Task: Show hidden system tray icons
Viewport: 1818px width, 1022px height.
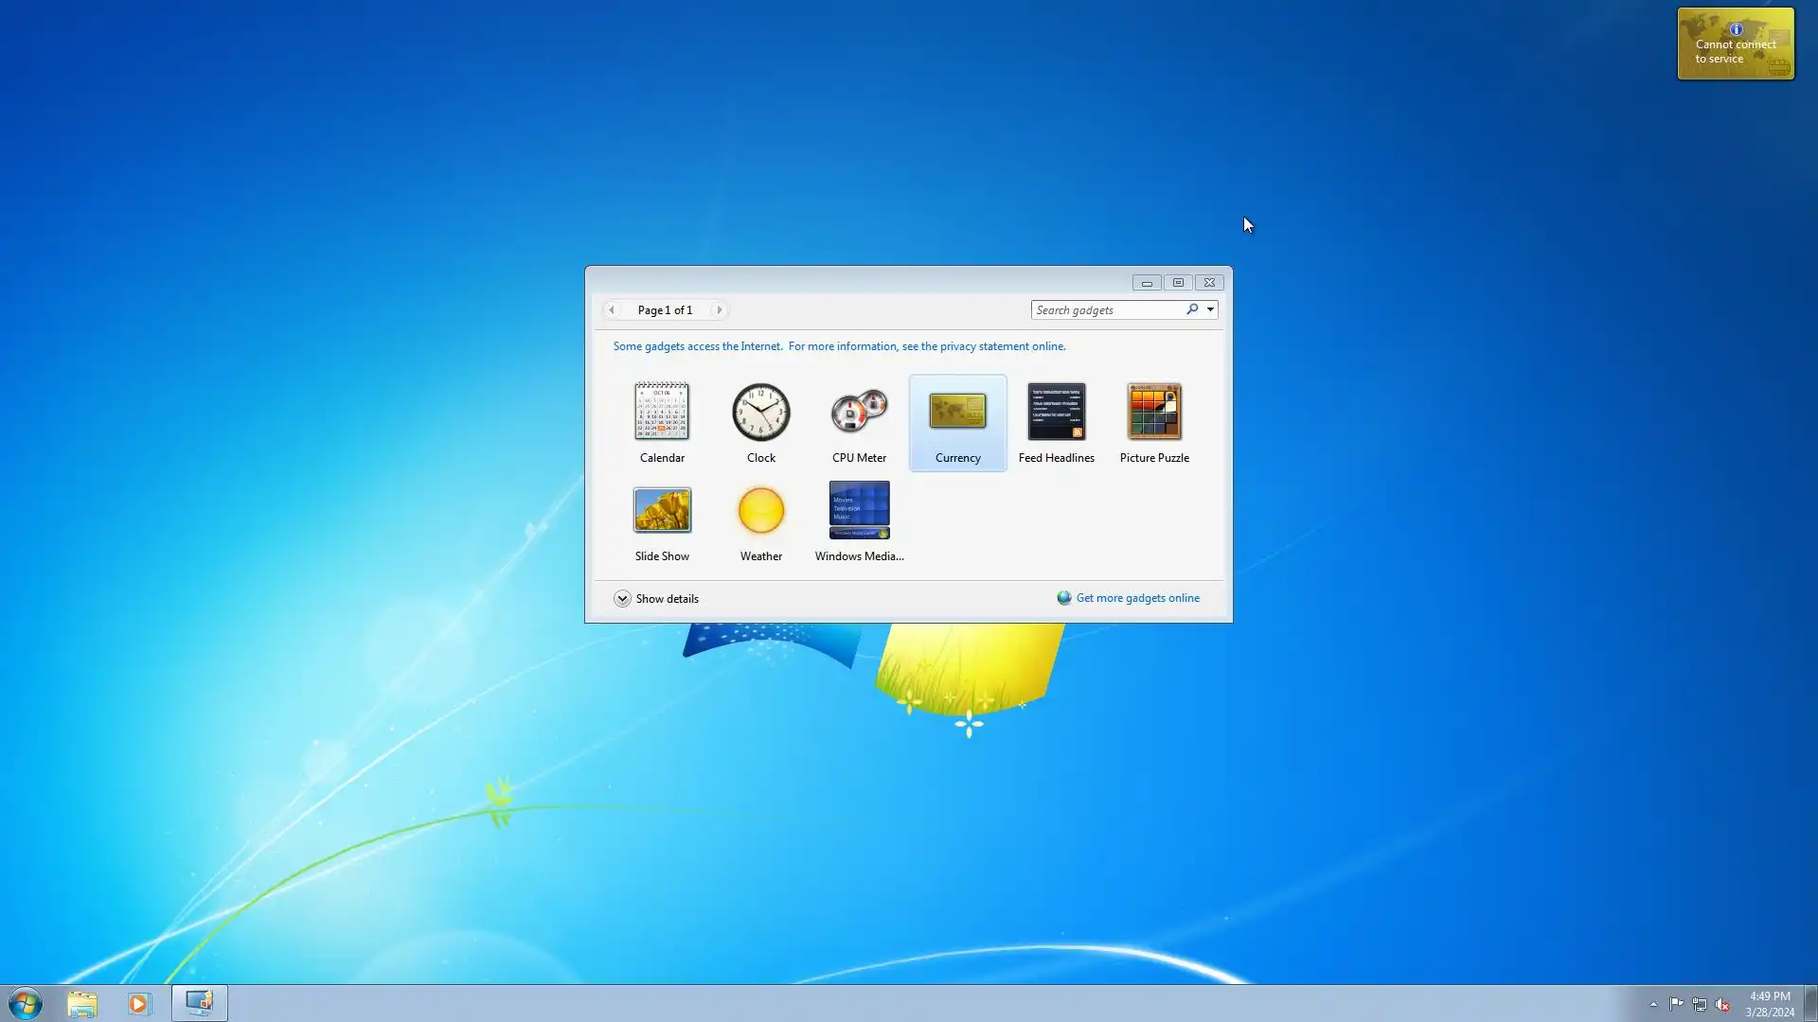Action: click(x=1653, y=1004)
